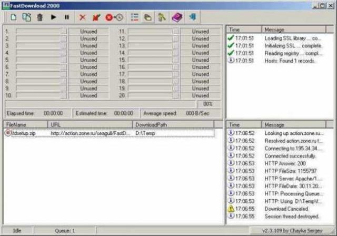
Task: Toggle the log window toolbar icon
Action: tap(148, 17)
